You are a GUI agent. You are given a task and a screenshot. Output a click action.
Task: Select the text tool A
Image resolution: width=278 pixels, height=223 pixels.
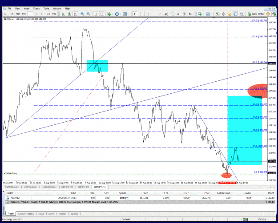[x=178, y=14]
